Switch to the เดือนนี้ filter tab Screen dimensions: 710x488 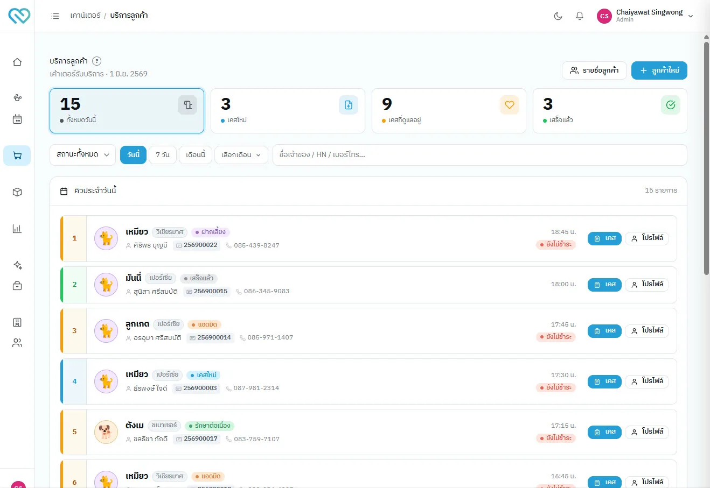(x=196, y=155)
